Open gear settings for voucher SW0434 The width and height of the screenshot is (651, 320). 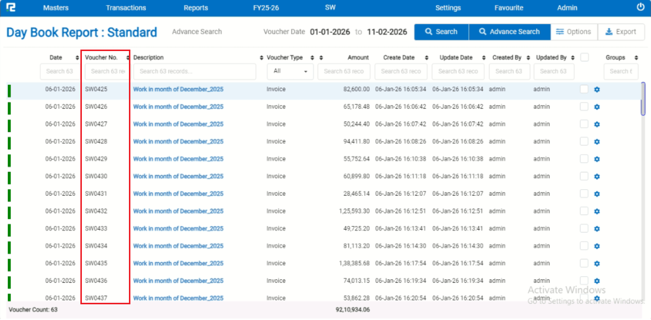[597, 246]
